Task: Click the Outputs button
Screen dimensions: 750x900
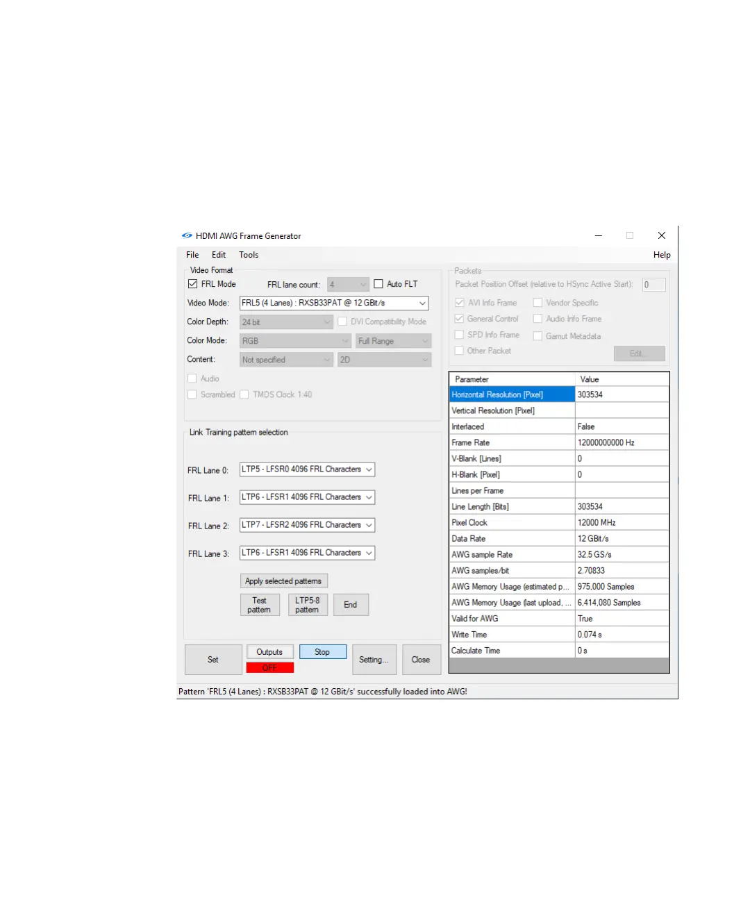Action: [x=269, y=652]
